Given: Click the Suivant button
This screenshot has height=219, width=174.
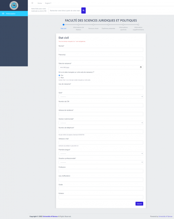Looking at the screenshot, I should (139, 204).
